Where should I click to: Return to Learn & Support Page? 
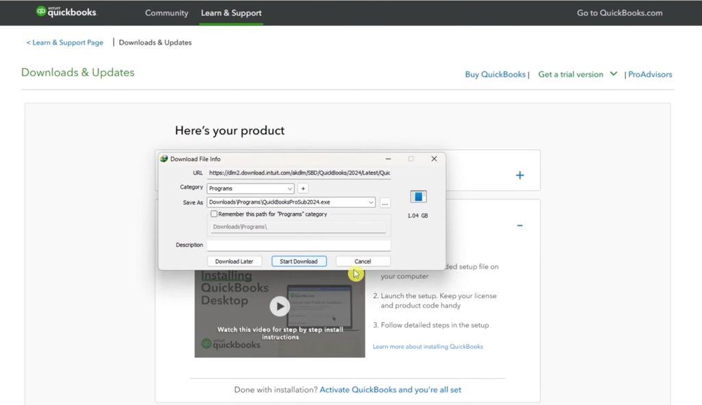tap(64, 42)
